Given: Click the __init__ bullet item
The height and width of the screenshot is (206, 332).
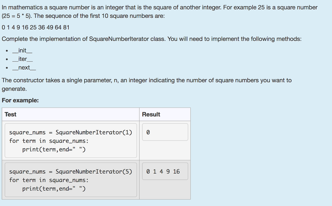Looking at the screenshot, I should tap(22, 51).
